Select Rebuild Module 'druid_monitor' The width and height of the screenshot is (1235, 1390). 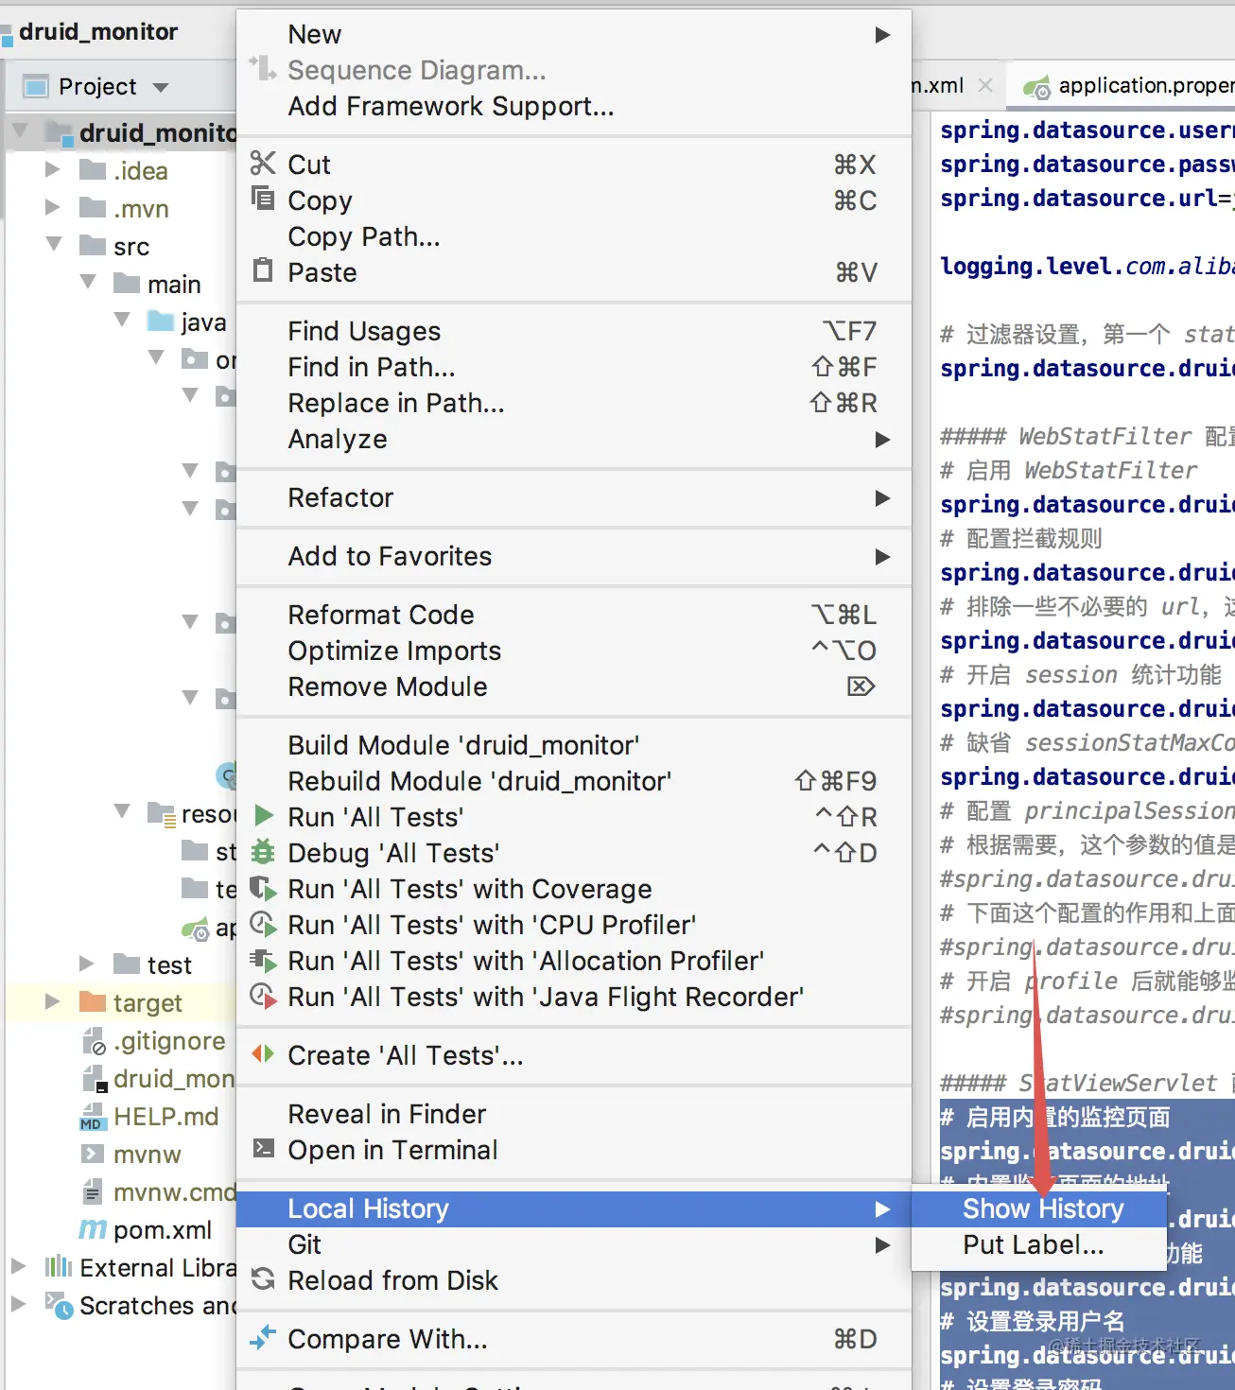click(574, 781)
